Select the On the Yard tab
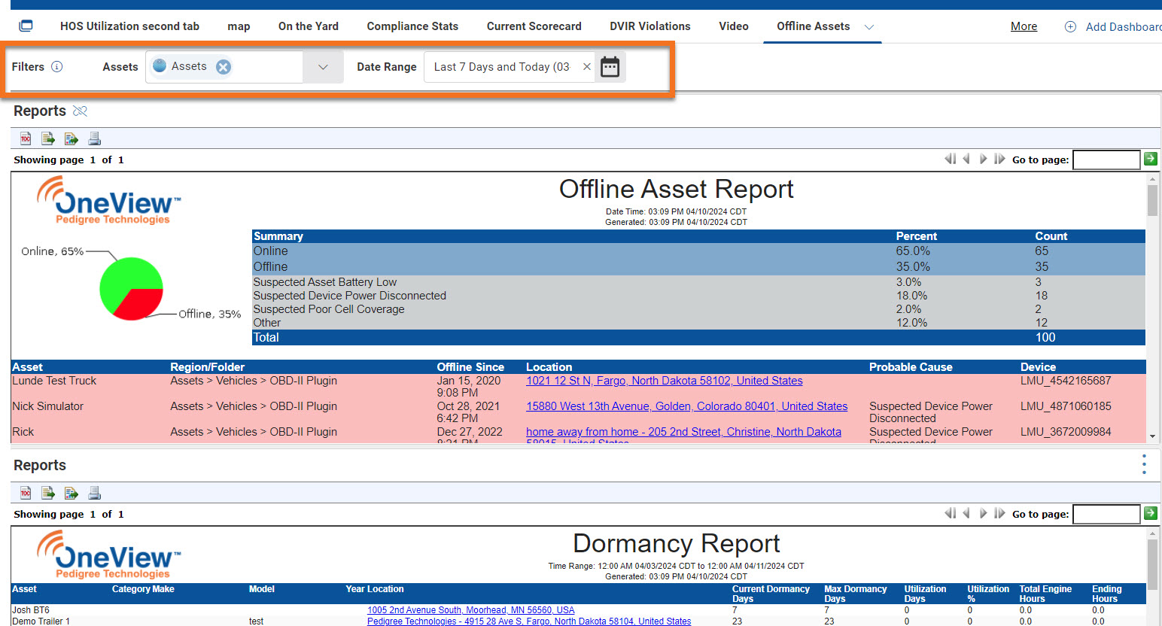 (309, 26)
